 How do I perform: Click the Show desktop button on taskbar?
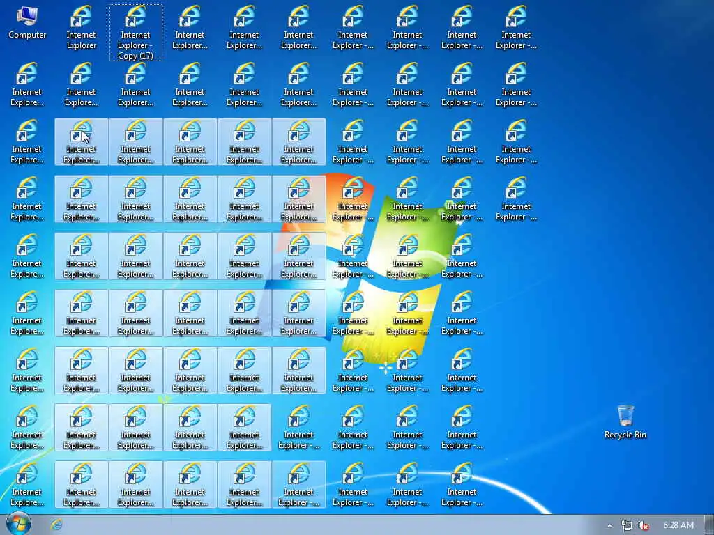709,525
